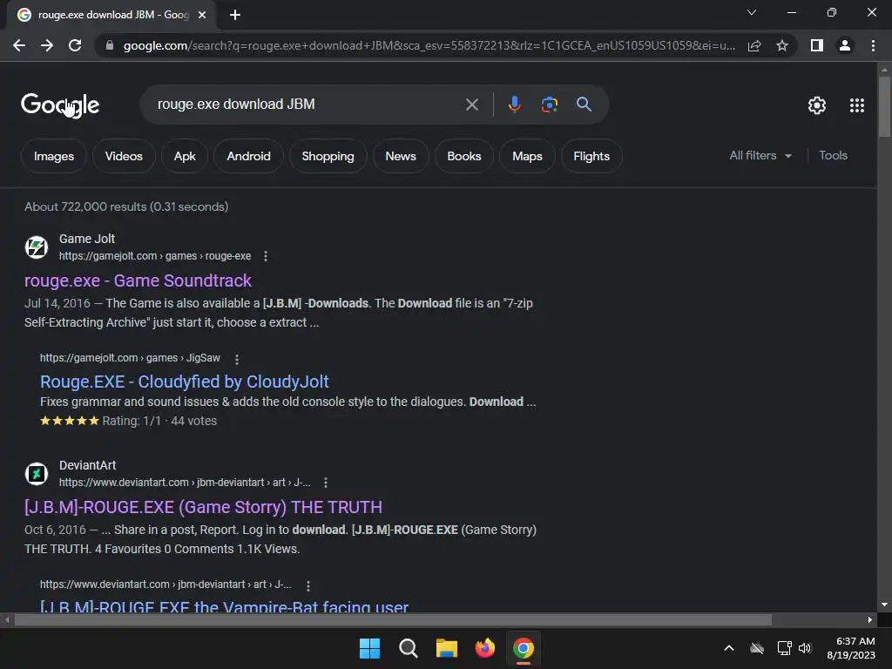Image resolution: width=892 pixels, height=669 pixels.
Task: Open a new tab with plus button
Action: pos(235,15)
